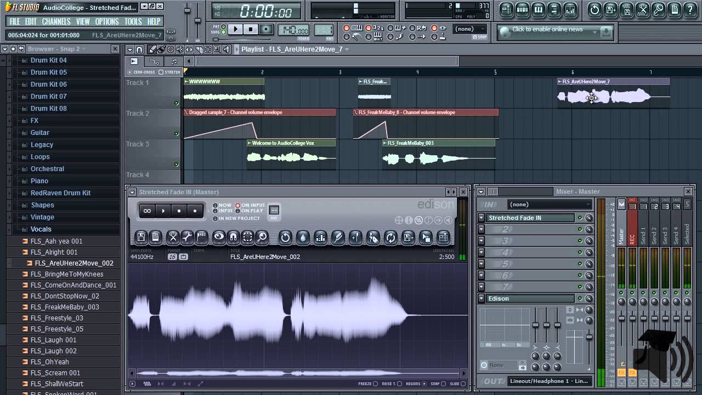Click the Edison brush clean-up icon
This screenshot has width=702, height=395.
[338, 237]
